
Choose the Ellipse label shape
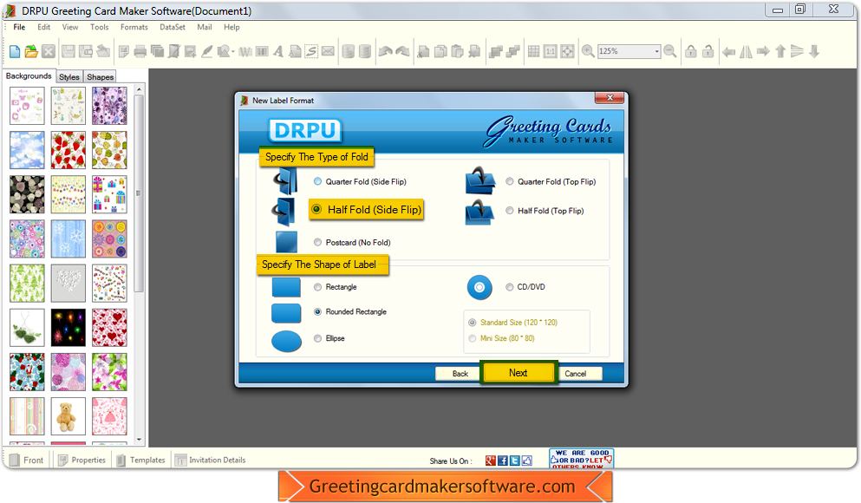pyautogui.click(x=329, y=338)
